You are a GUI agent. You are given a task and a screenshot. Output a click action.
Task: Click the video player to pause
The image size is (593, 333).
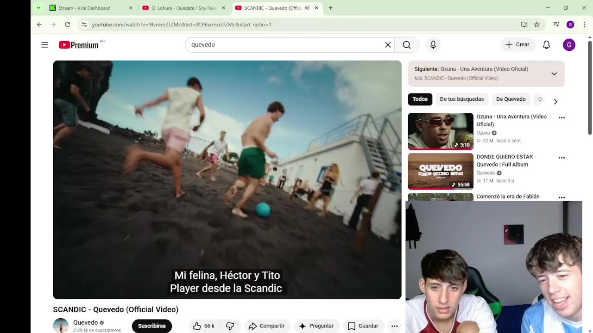227,179
